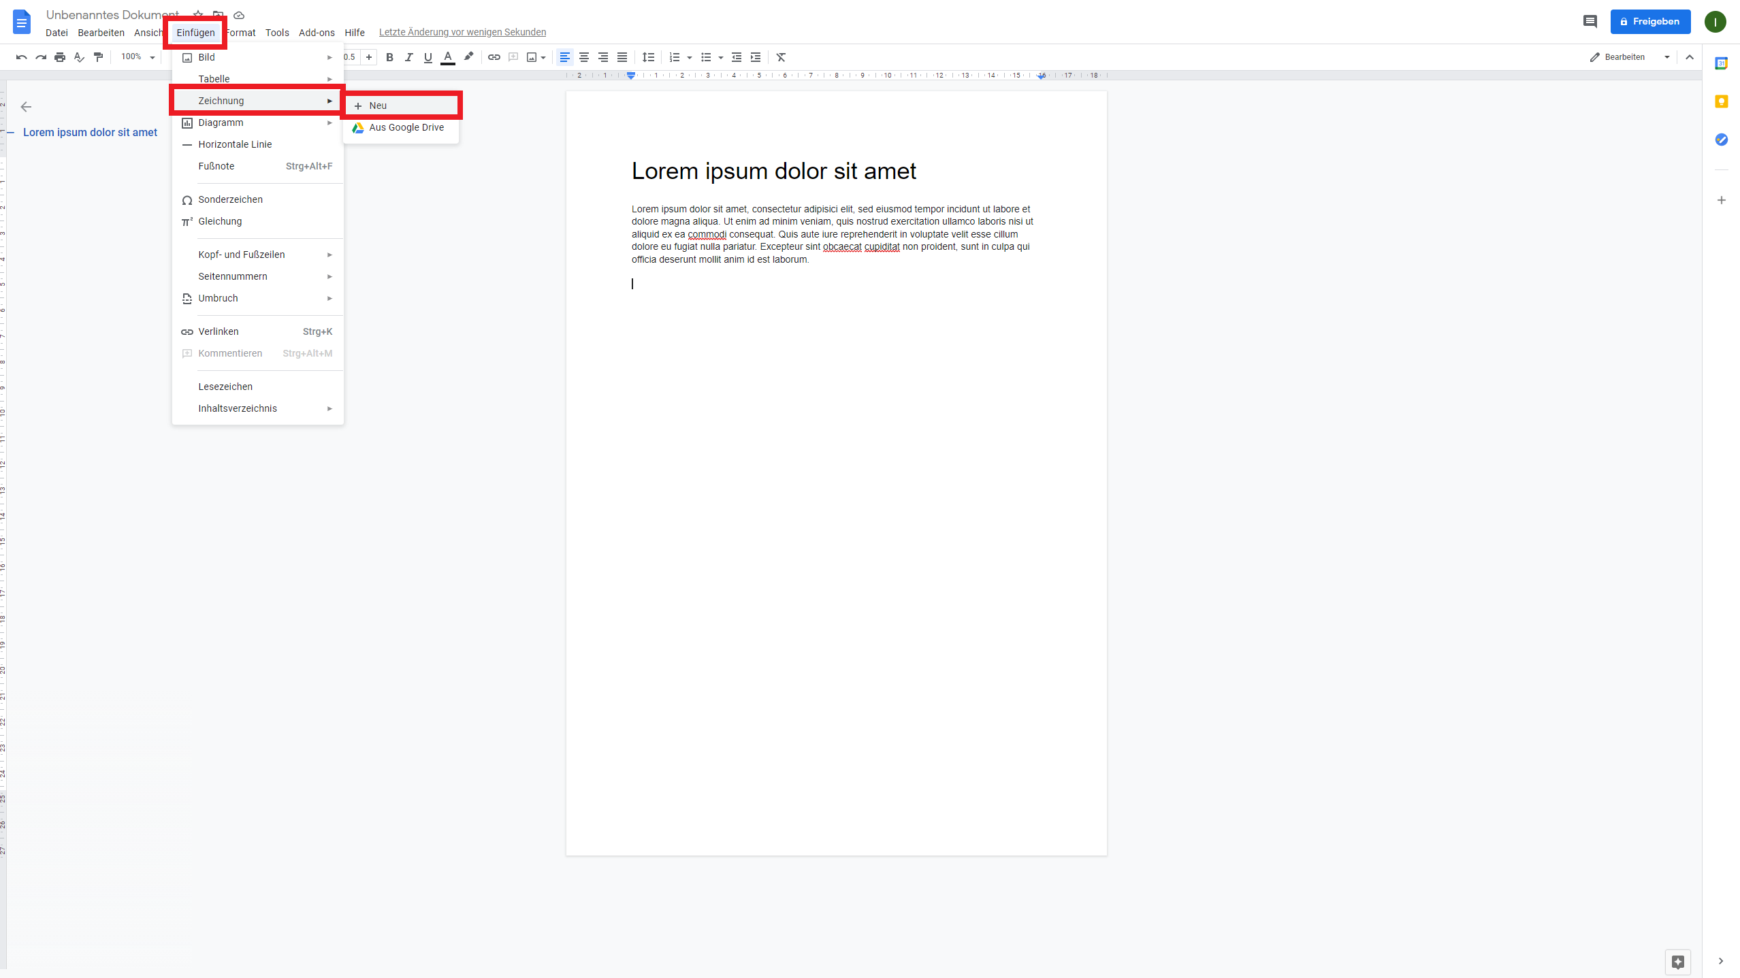Screen dimensions: 1740x978
Task: Open the text highlight color tool
Action: point(469,57)
